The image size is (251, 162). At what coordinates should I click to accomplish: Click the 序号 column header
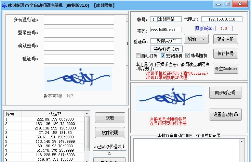click(x=13, y=114)
